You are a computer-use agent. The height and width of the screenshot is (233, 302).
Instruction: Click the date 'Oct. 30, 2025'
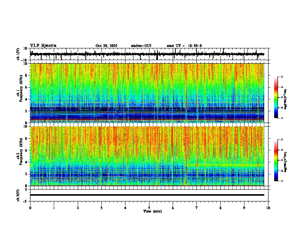[106, 46]
